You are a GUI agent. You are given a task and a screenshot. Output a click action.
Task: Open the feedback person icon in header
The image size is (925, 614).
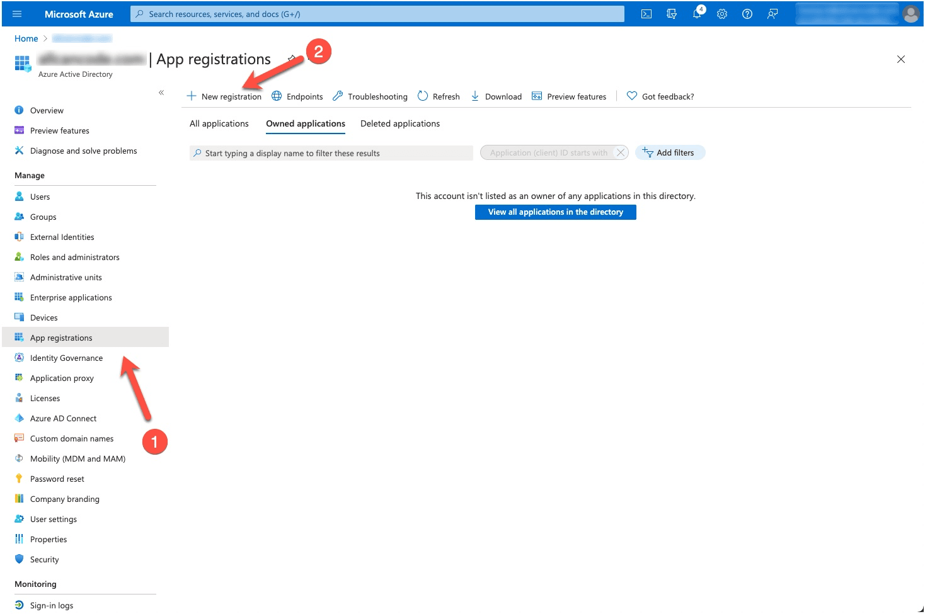point(773,14)
